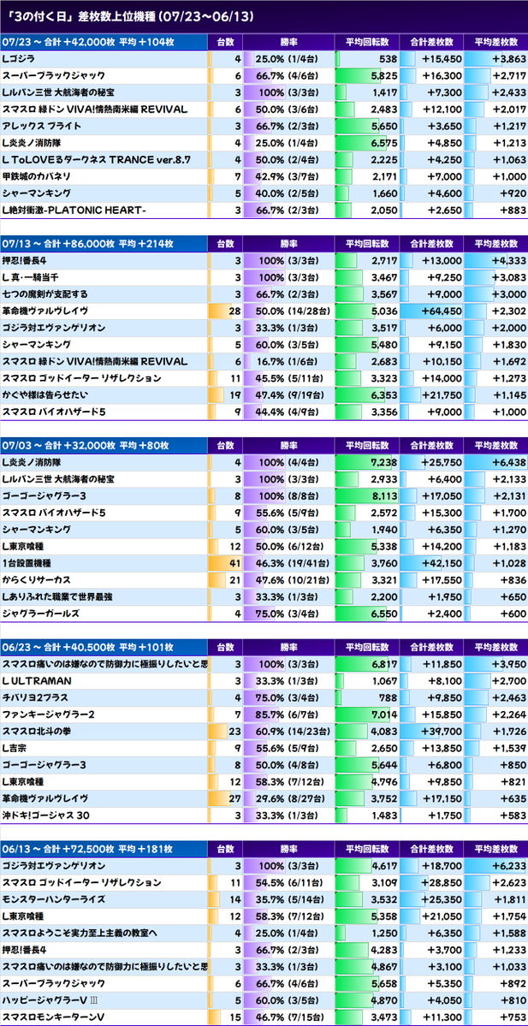
Task: Click average spins value 8,113
Action: [384, 495]
